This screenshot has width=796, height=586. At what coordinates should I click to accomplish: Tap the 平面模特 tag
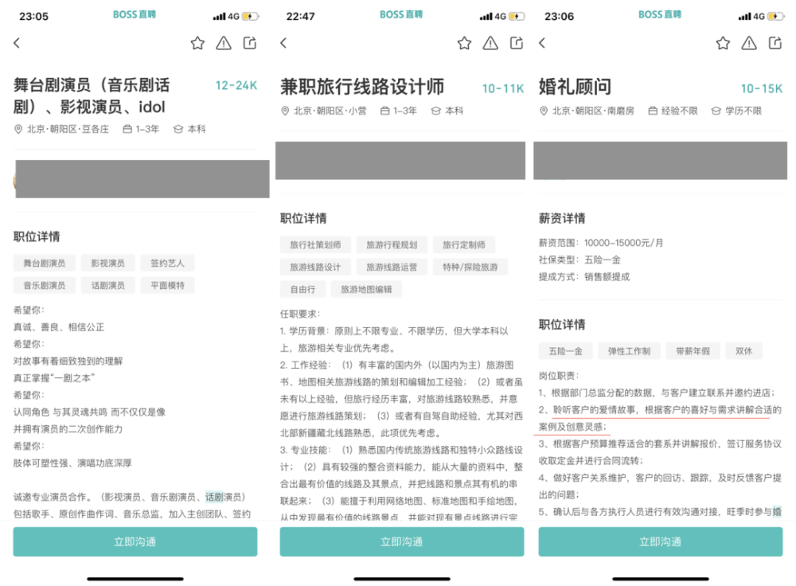(x=168, y=285)
